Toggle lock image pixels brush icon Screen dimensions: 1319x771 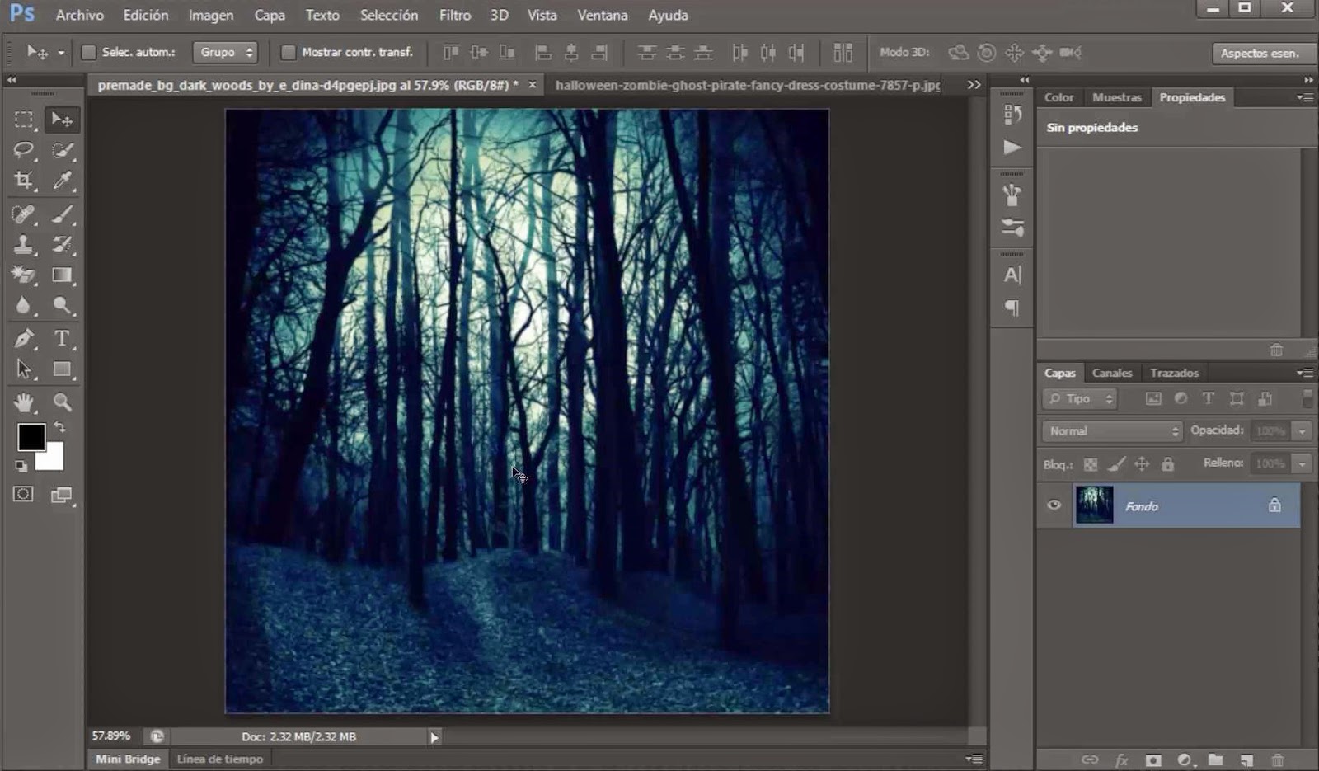point(1116,464)
